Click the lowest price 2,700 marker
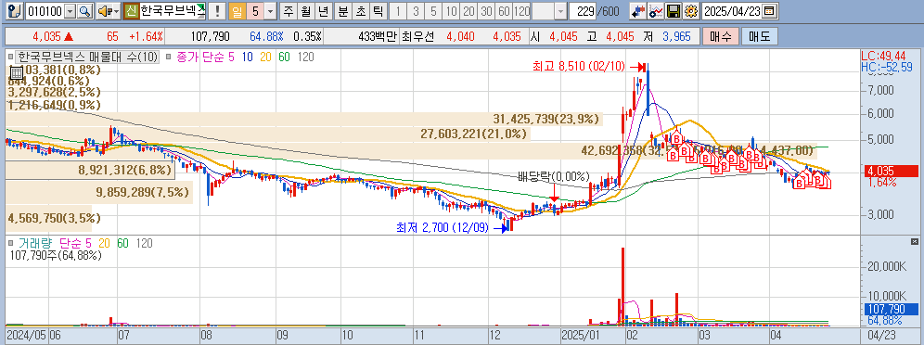The image size is (924, 345). [451, 228]
